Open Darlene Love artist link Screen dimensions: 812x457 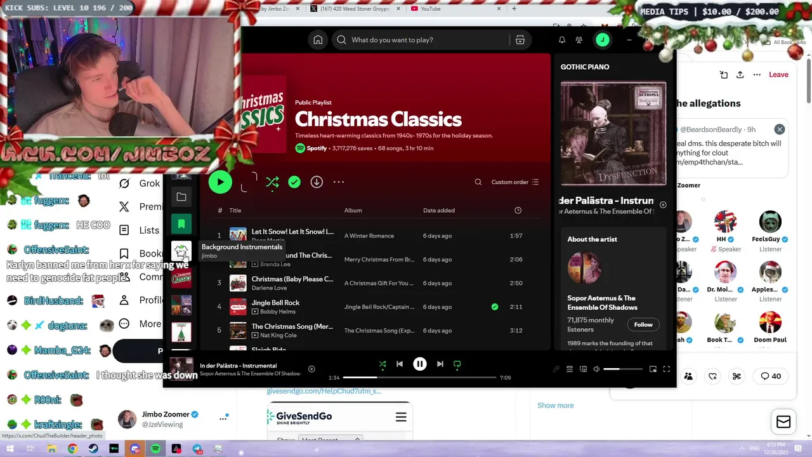[x=269, y=288]
